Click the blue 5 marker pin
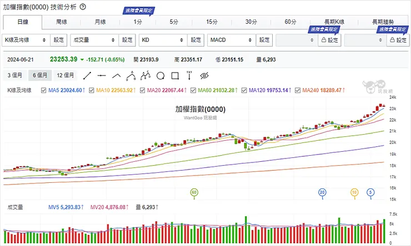The height and width of the screenshot is (246, 411). point(370,193)
